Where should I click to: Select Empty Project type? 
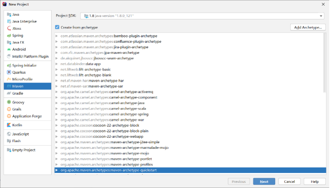pyautogui.click(x=28, y=150)
